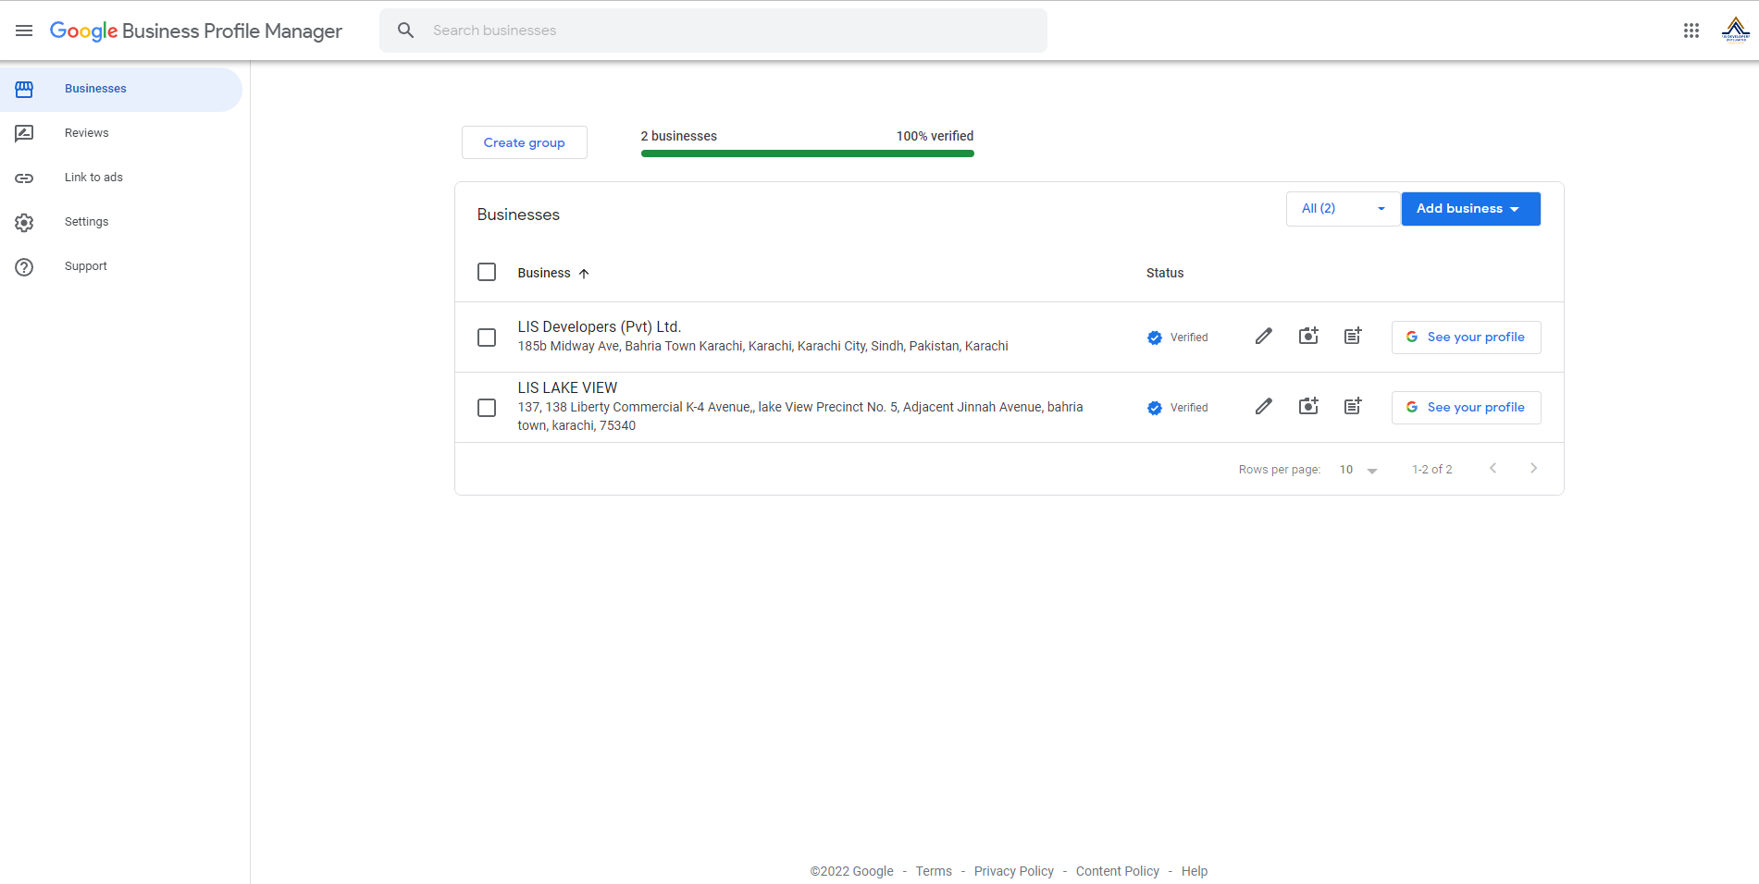Viewport: 1759px width, 884px height.
Task: Click the Reviews icon in sidebar
Action: (x=24, y=133)
